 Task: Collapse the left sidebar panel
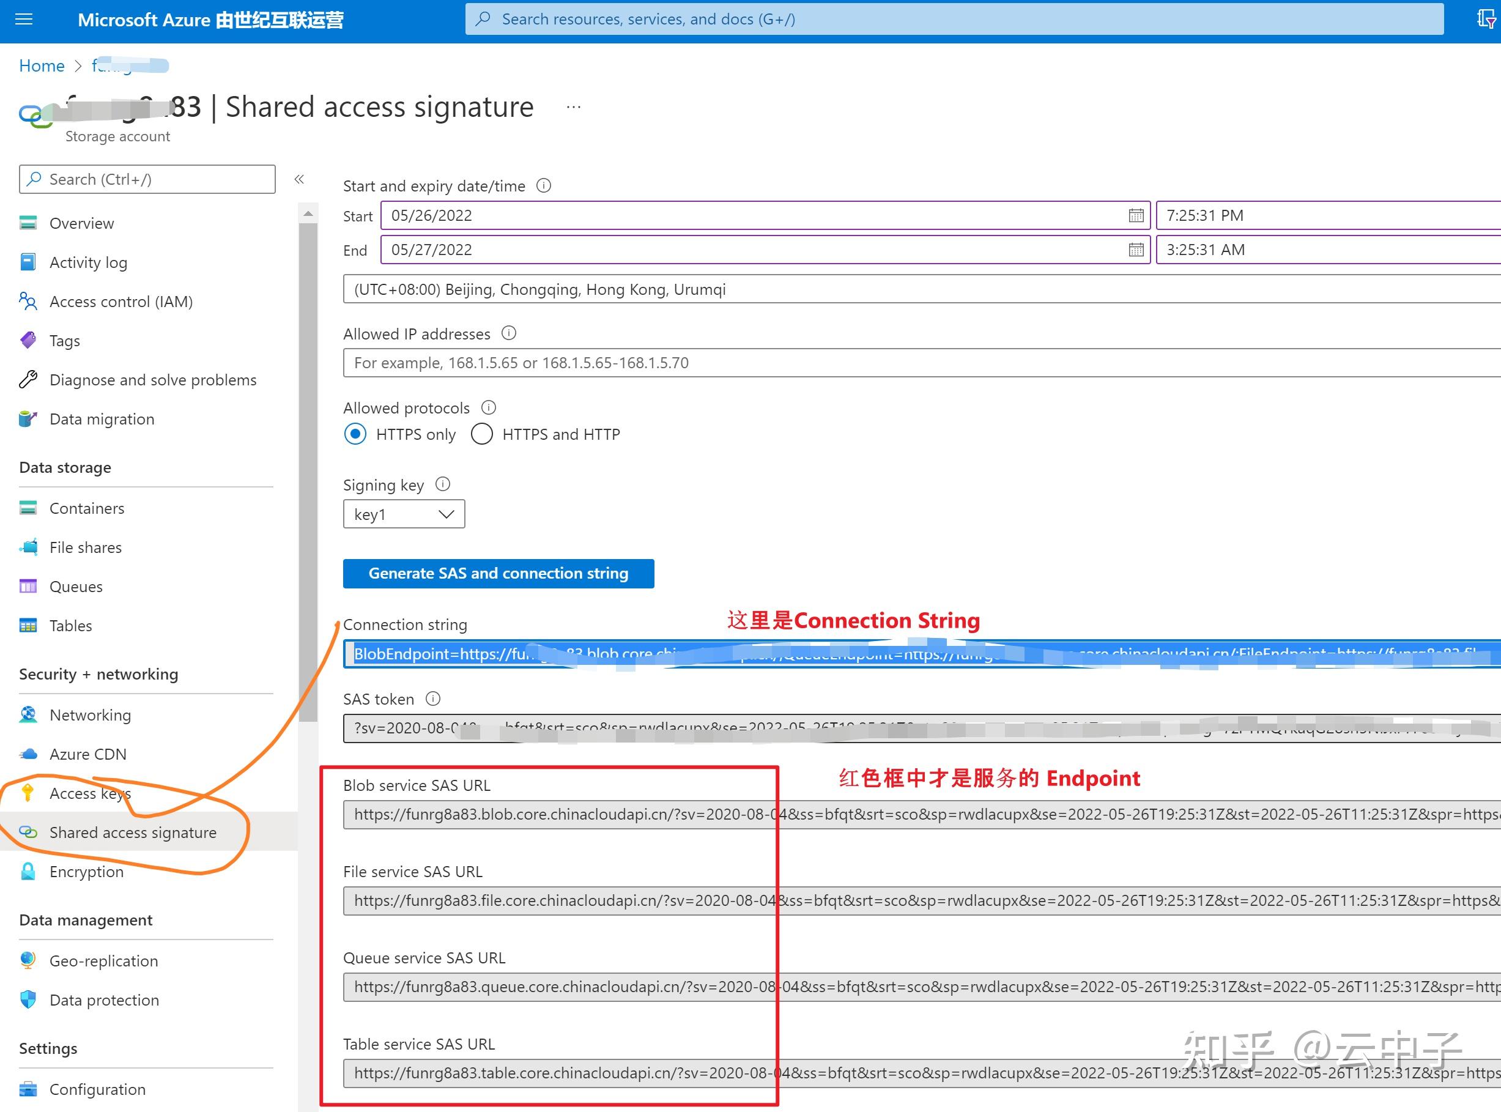pos(300,180)
